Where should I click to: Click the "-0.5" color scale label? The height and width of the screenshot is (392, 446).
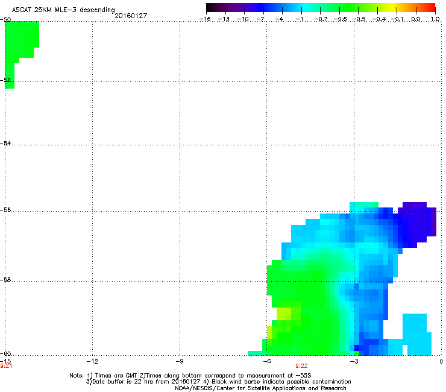point(359,19)
